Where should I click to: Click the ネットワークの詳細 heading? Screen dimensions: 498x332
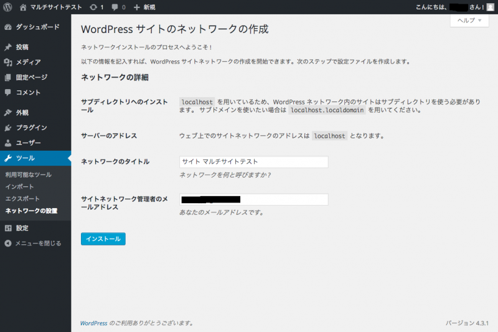point(115,77)
